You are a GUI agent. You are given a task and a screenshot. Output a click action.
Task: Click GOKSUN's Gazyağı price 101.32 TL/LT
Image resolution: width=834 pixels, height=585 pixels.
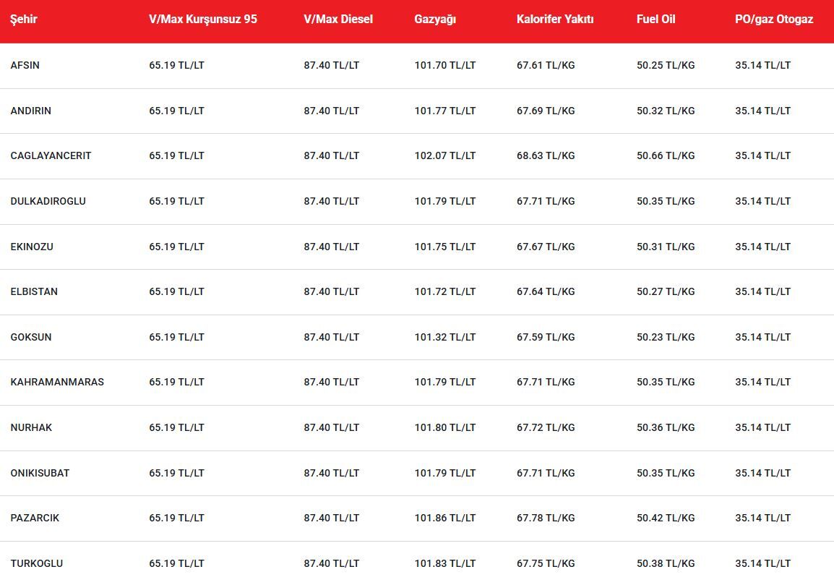click(x=445, y=337)
